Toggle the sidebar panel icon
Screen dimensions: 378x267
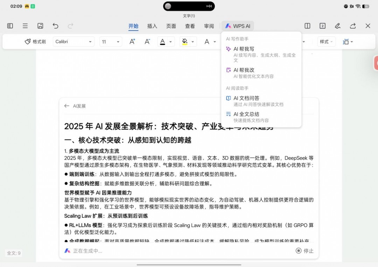(10, 26)
